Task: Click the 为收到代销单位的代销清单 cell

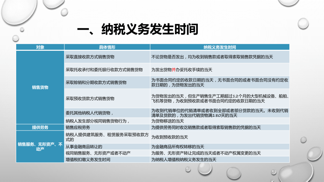Action: pos(220,113)
